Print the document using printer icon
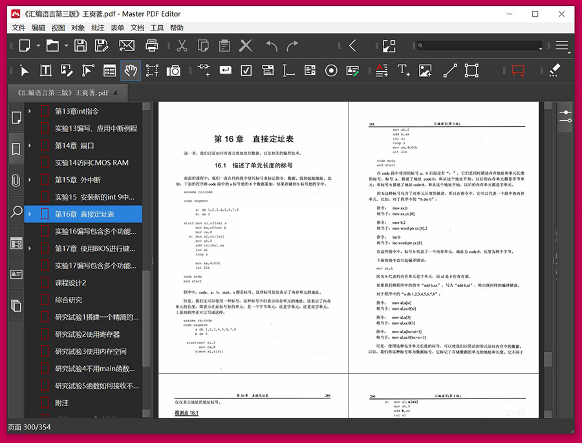The width and height of the screenshot is (582, 443). point(152,46)
